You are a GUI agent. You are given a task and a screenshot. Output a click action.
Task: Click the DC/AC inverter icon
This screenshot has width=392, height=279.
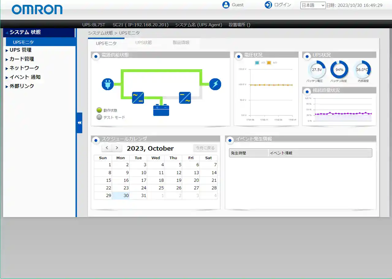pos(185,98)
